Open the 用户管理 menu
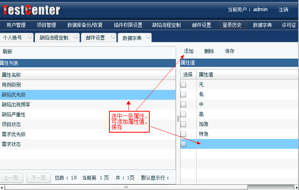Image resolution: width=299 pixels, height=190 pixels. (x=16, y=25)
